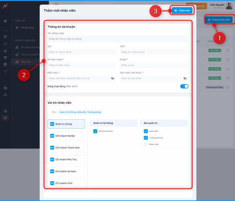
Task: Click the gear icon beside Cài đặt chung
Action: click(x=17, y=28)
